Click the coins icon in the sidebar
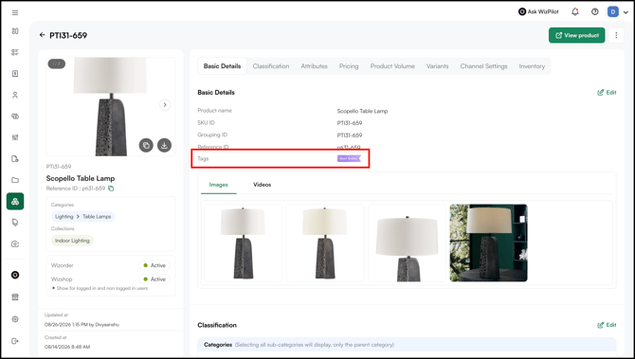This screenshot has width=635, height=359. point(15,117)
